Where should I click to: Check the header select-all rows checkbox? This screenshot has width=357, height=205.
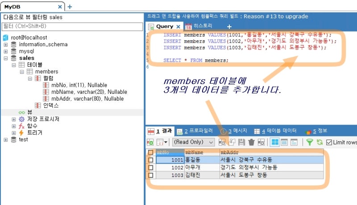pos(150,153)
